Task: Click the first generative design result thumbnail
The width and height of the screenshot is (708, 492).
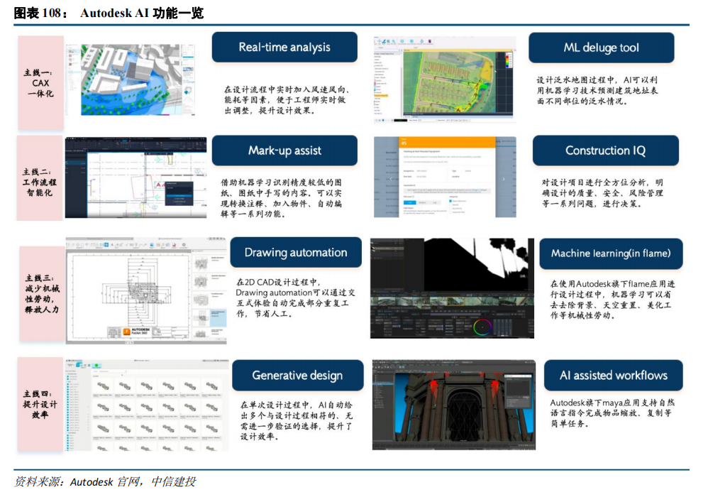Action: click(103, 386)
